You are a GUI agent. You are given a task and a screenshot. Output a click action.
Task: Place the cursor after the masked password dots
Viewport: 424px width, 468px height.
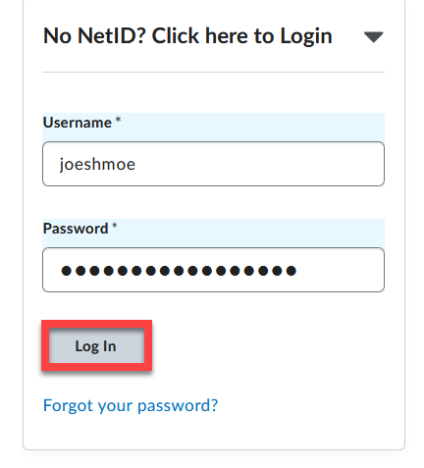298,271
